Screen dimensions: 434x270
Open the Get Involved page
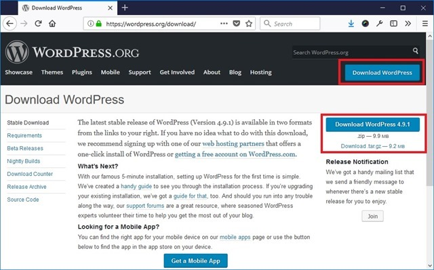click(177, 72)
